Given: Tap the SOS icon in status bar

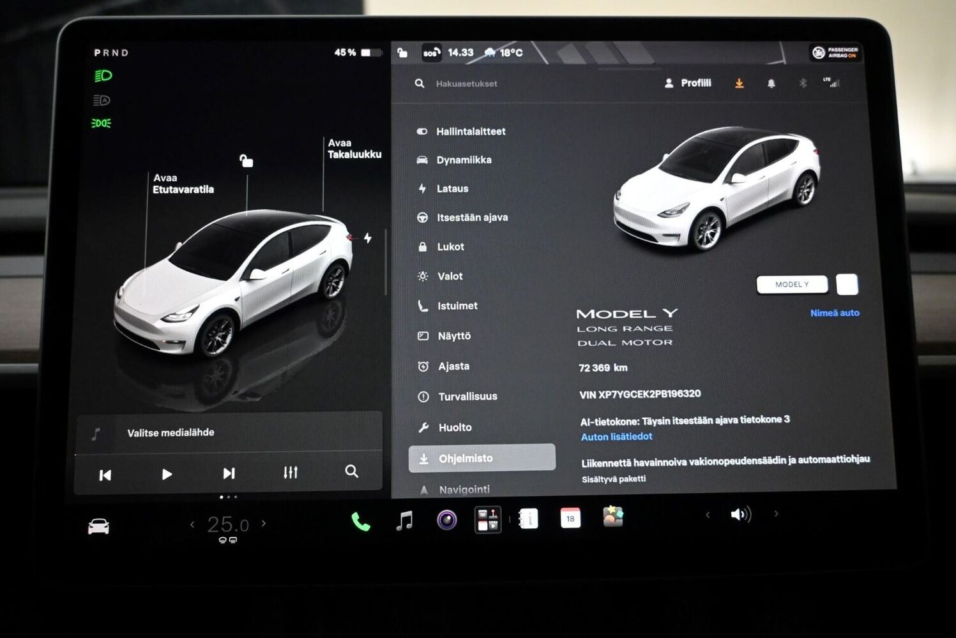Looking at the screenshot, I should pos(431,53).
